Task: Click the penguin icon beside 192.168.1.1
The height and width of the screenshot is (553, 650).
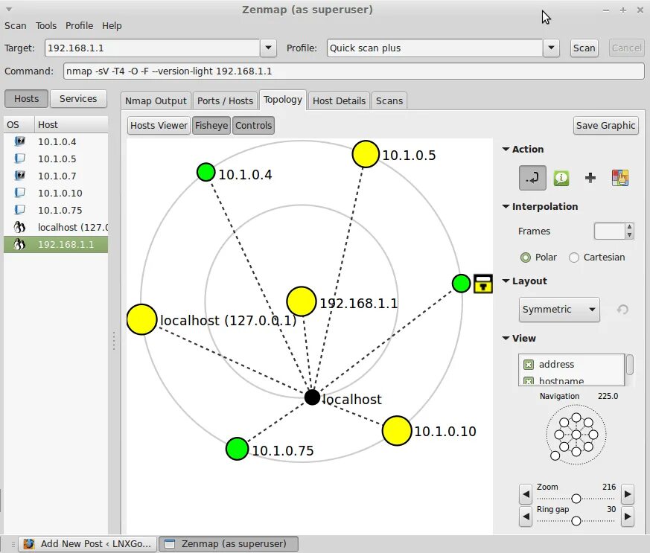Action: [19, 244]
